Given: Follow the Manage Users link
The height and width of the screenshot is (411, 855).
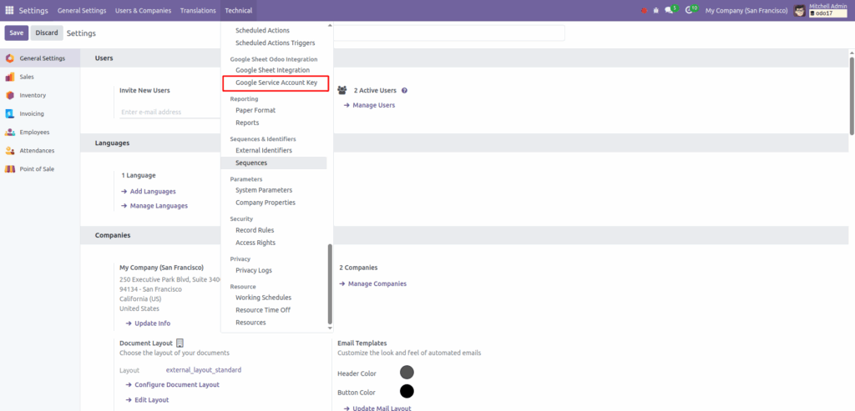Looking at the screenshot, I should click(x=369, y=105).
